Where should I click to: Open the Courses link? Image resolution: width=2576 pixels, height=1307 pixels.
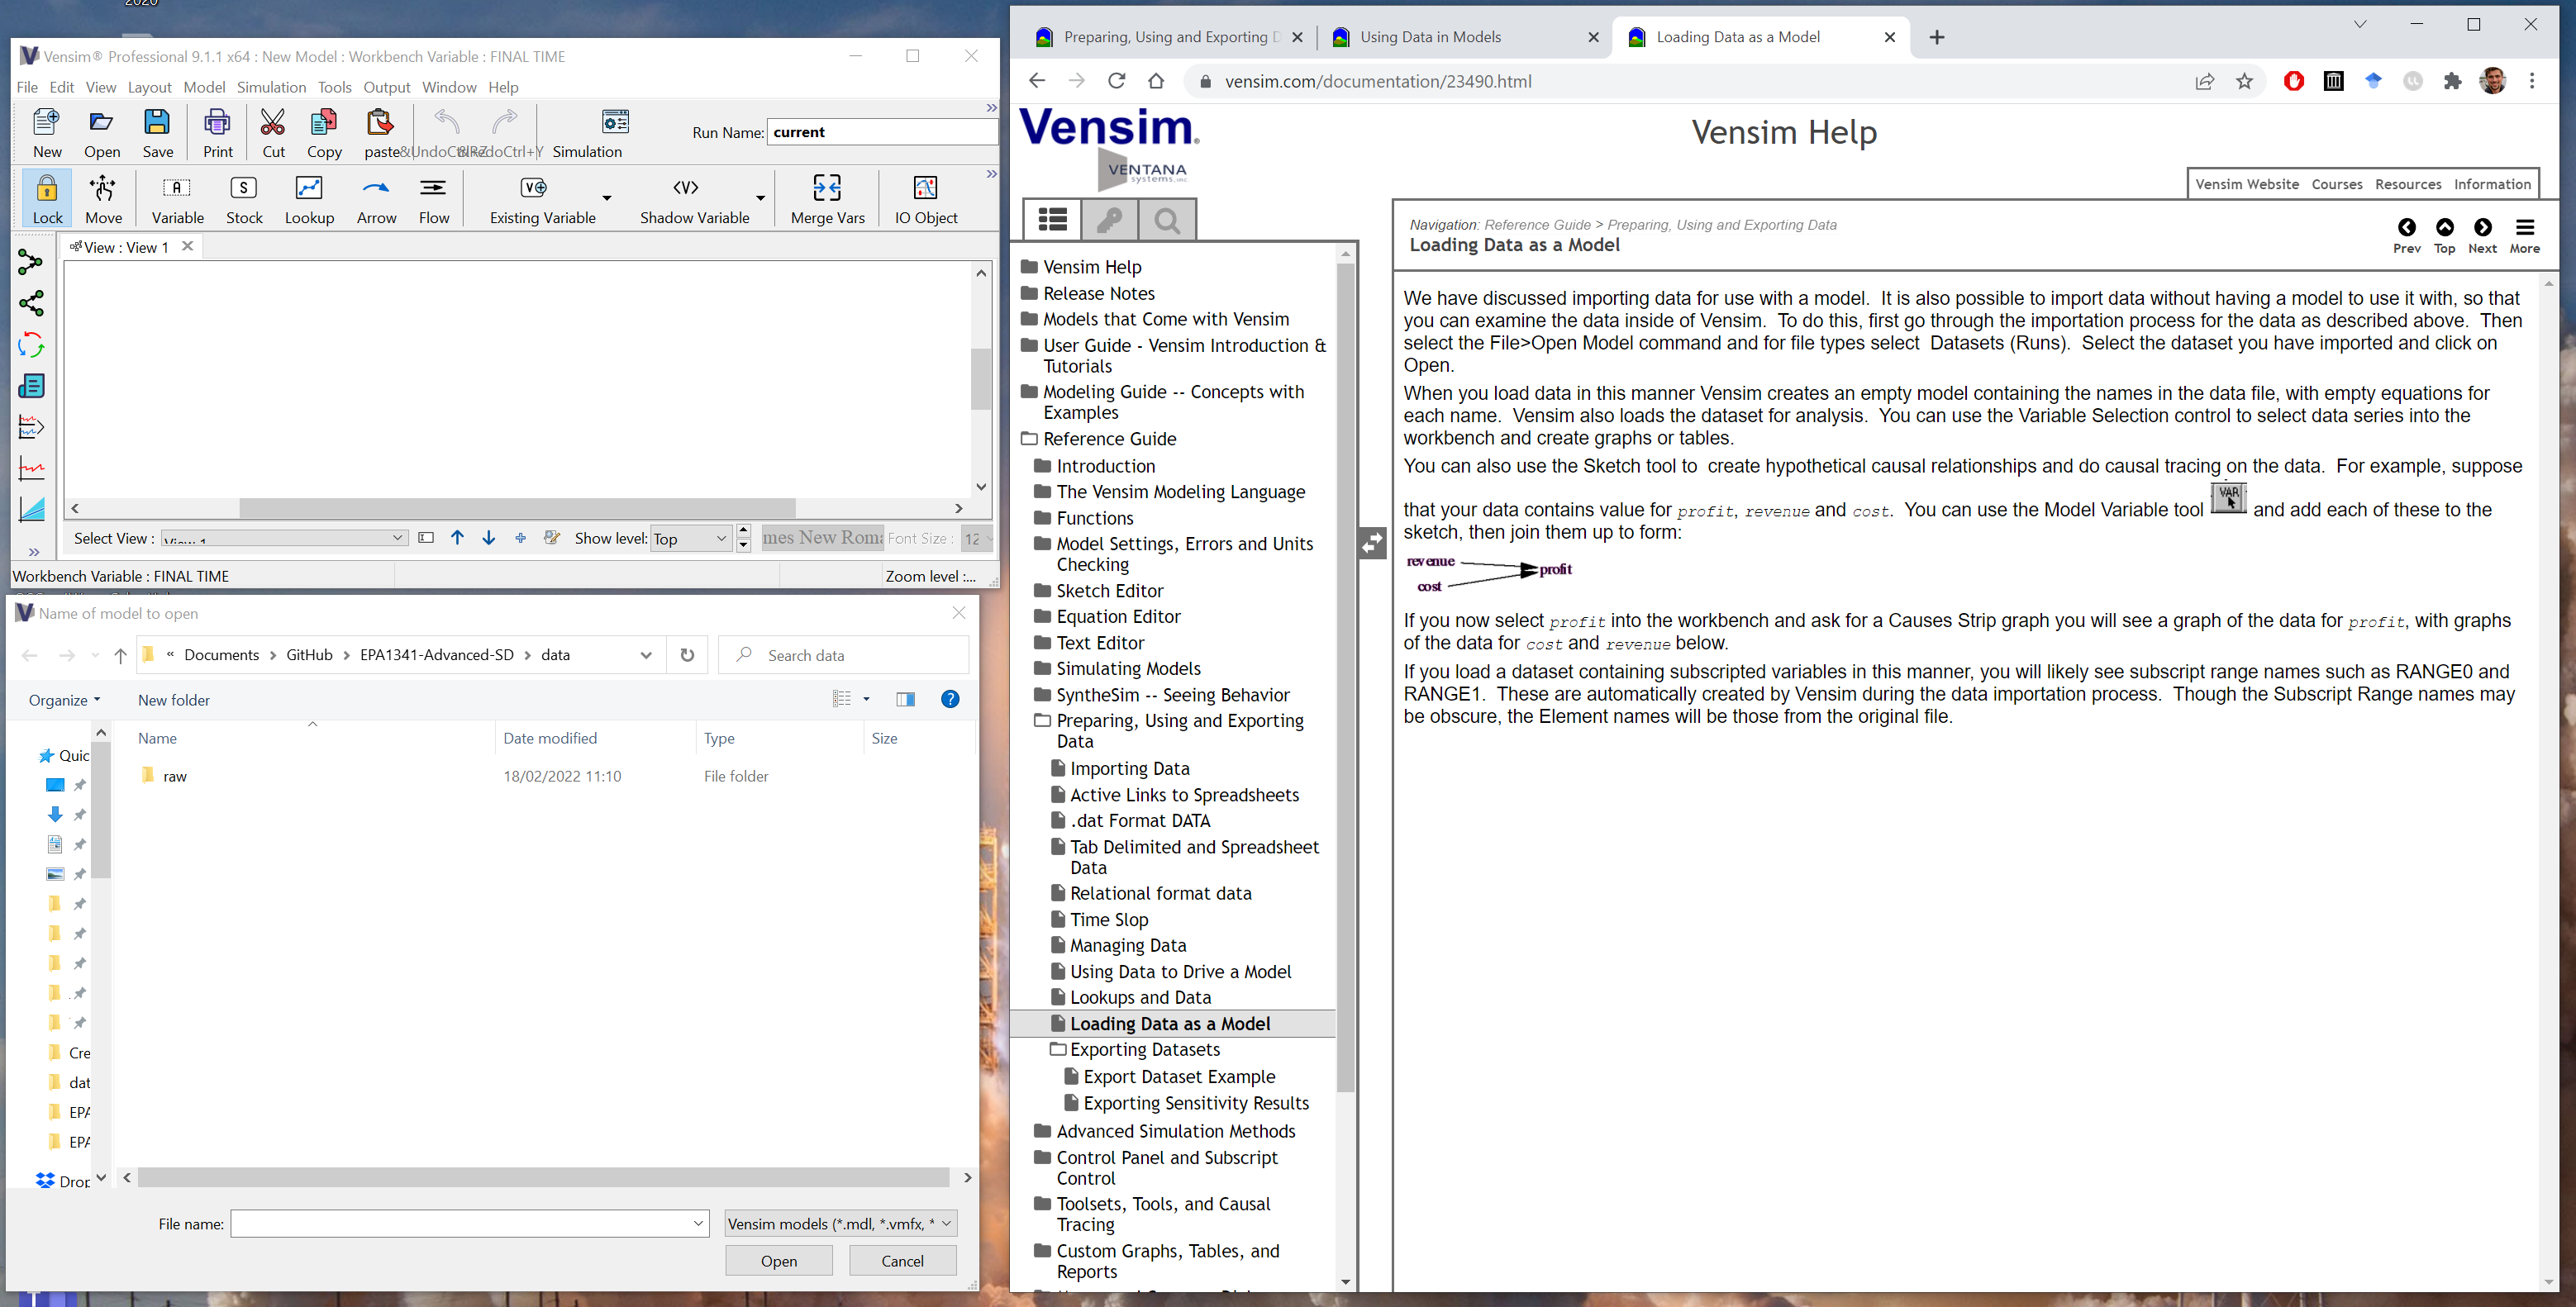point(2337,184)
